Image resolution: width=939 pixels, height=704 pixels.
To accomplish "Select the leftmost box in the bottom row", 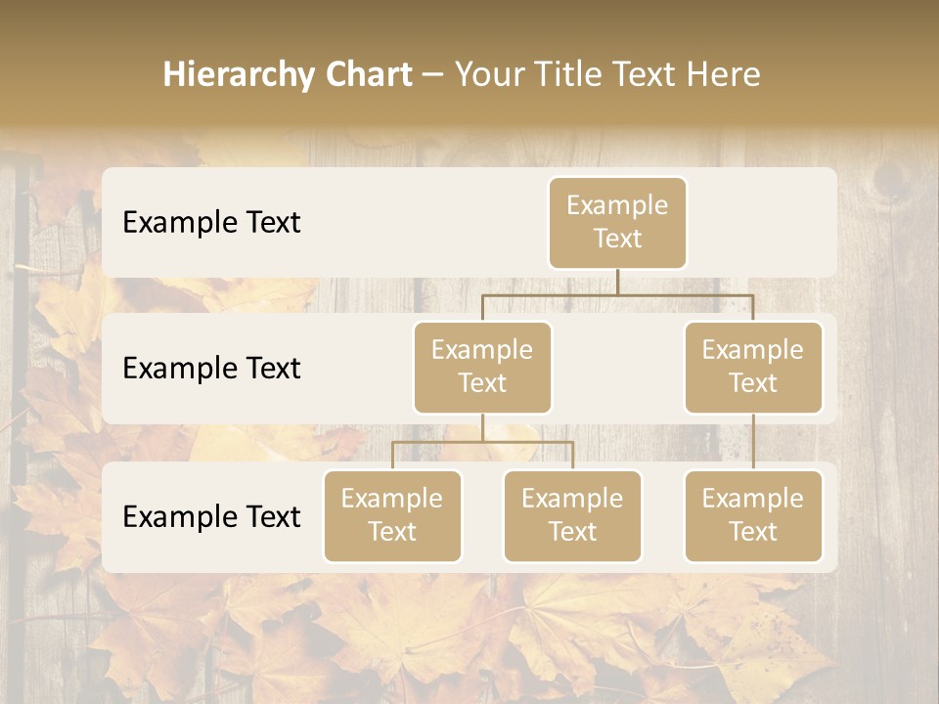I will coord(392,515).
